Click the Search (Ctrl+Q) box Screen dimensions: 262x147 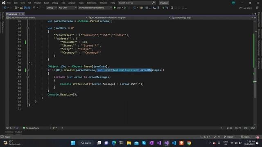point(137,3)
